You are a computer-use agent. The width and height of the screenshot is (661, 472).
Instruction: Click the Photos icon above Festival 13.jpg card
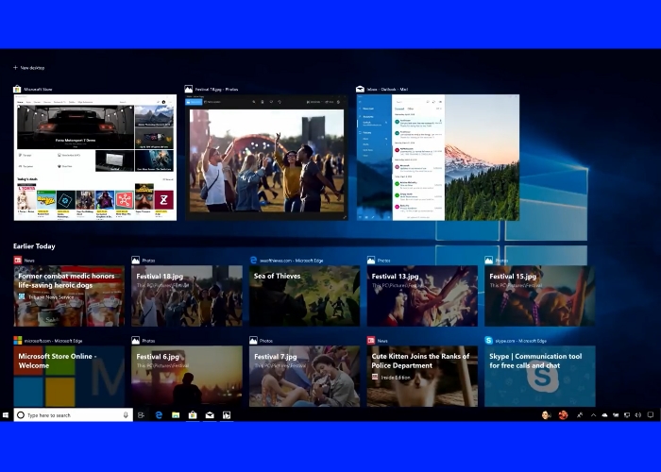371,260
